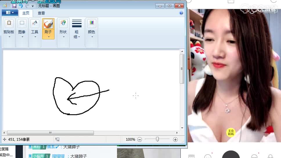Viewport: 281px width, 158px height.
Task: Expand the tools (工具) dropdown arrow
Action: (x=35, y=37)
